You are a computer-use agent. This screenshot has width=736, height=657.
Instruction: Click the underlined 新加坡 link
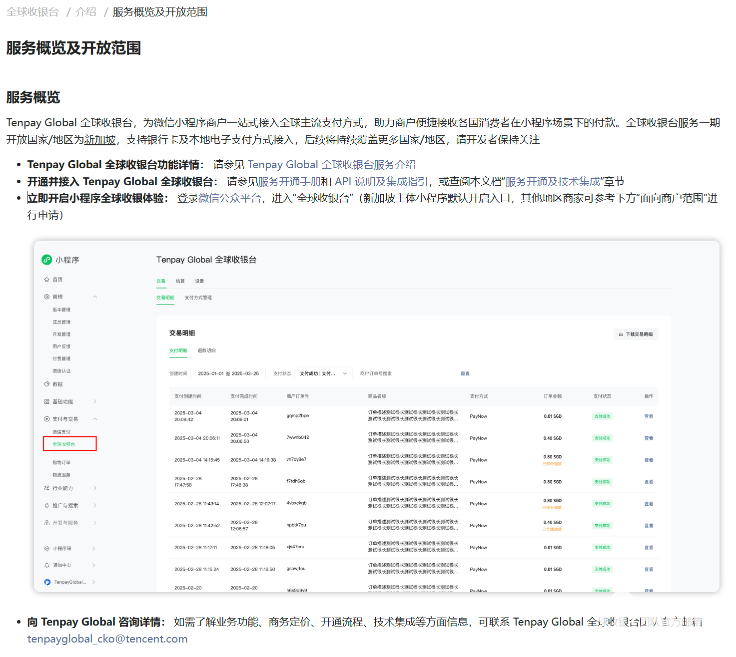100,140
